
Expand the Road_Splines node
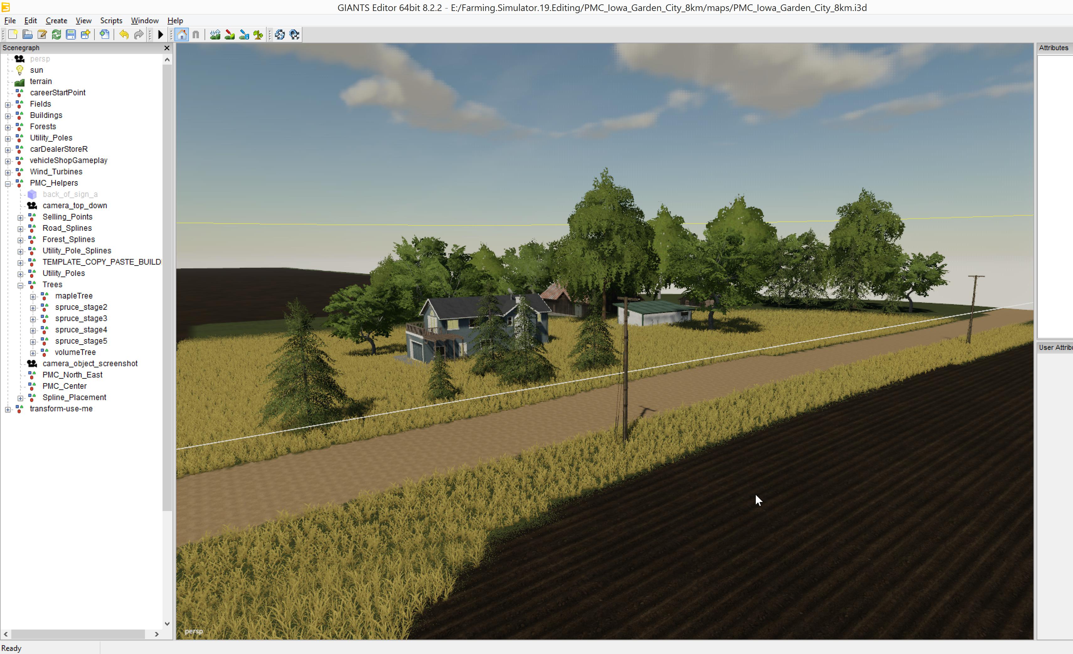[x=20, y=229]
